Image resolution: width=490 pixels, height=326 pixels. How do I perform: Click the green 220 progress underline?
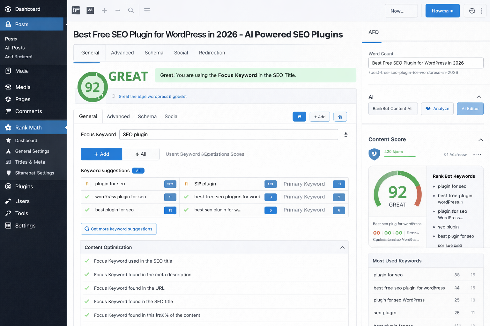(x=400, y=156)
